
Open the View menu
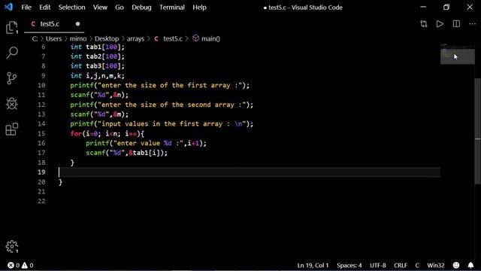pyautogui.click(x=100, y=7)
